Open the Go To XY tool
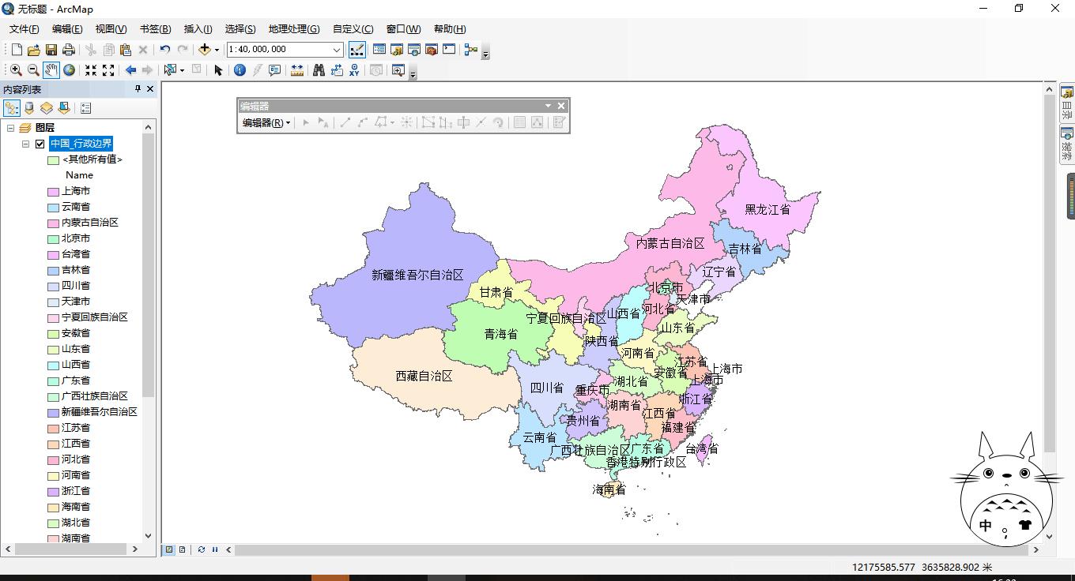Viewport: 1075px width, 581px height. pos(355,70)
